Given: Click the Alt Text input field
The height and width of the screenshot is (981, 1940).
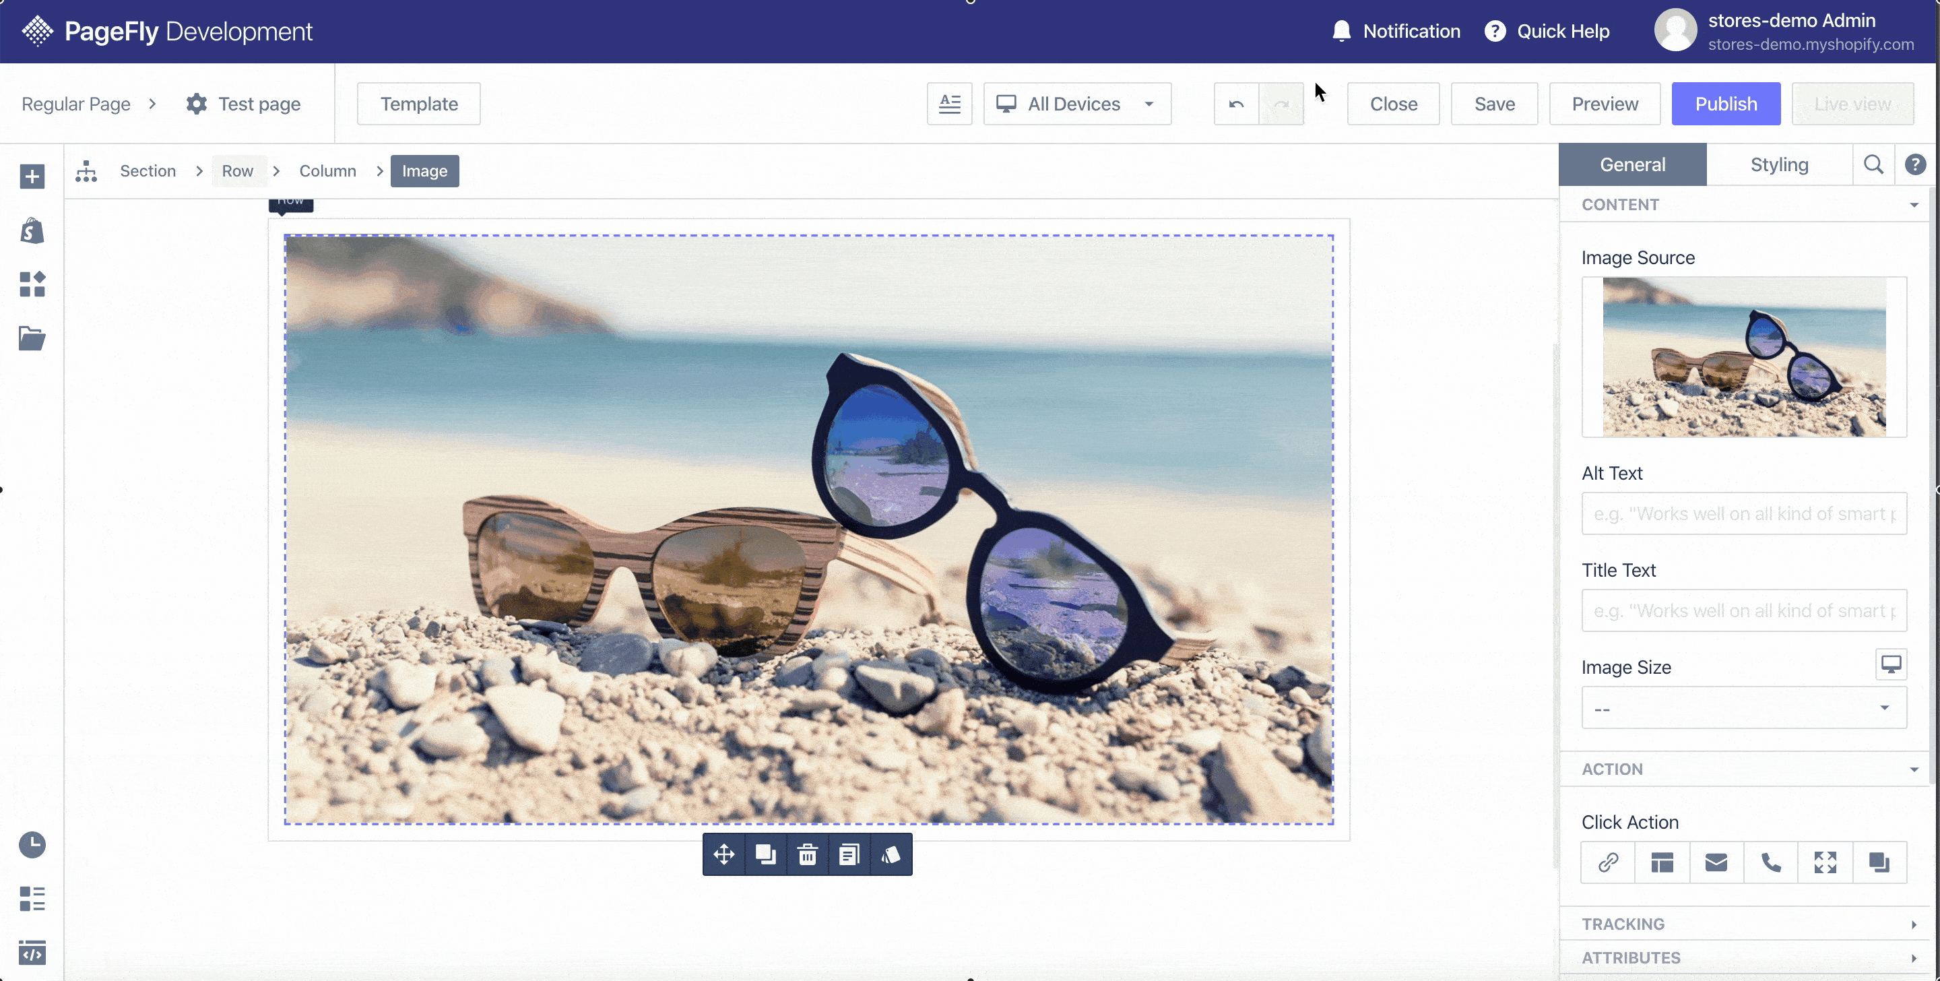Looking at the screenshot, I should (x=1743, y=514).
